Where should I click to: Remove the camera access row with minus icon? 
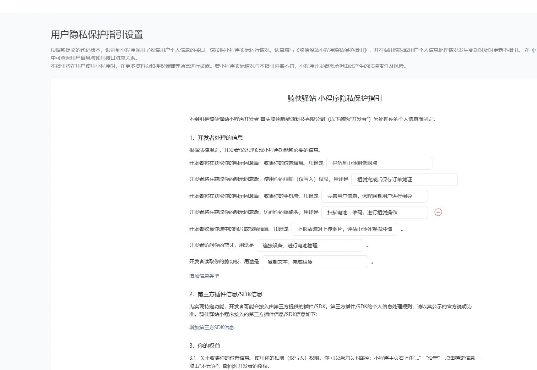tap(438, 212)
